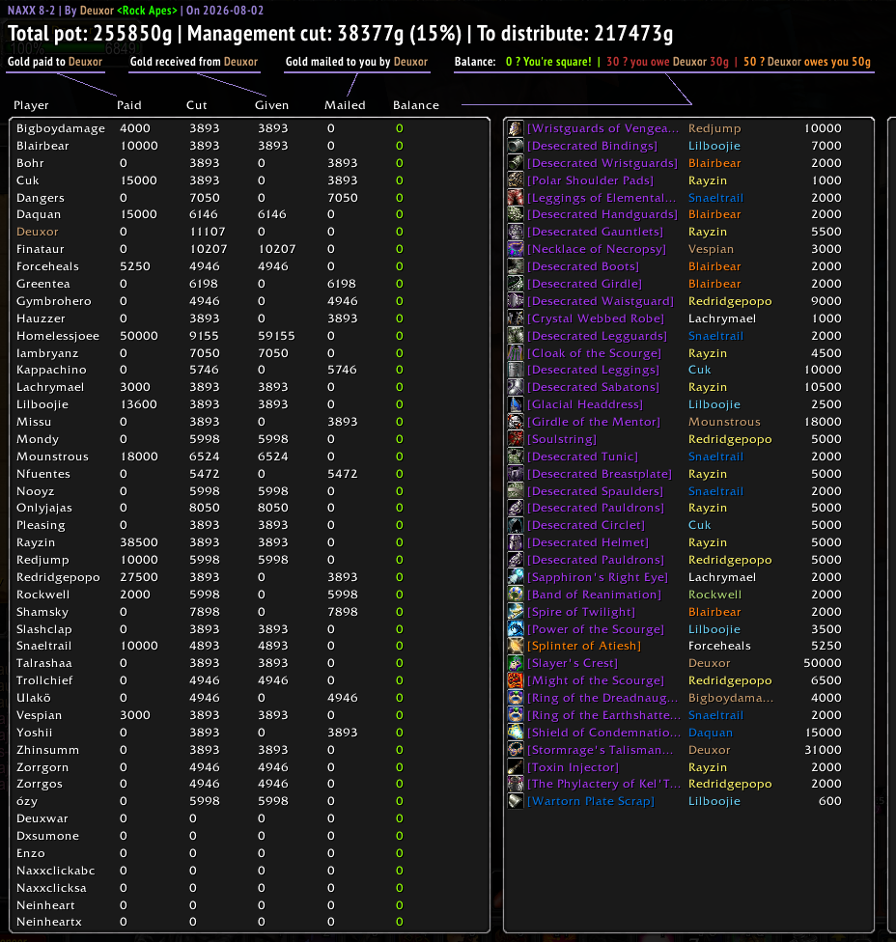
Task: Click the Splinter of Atiesh icon
Action: [x=516, y=647]
